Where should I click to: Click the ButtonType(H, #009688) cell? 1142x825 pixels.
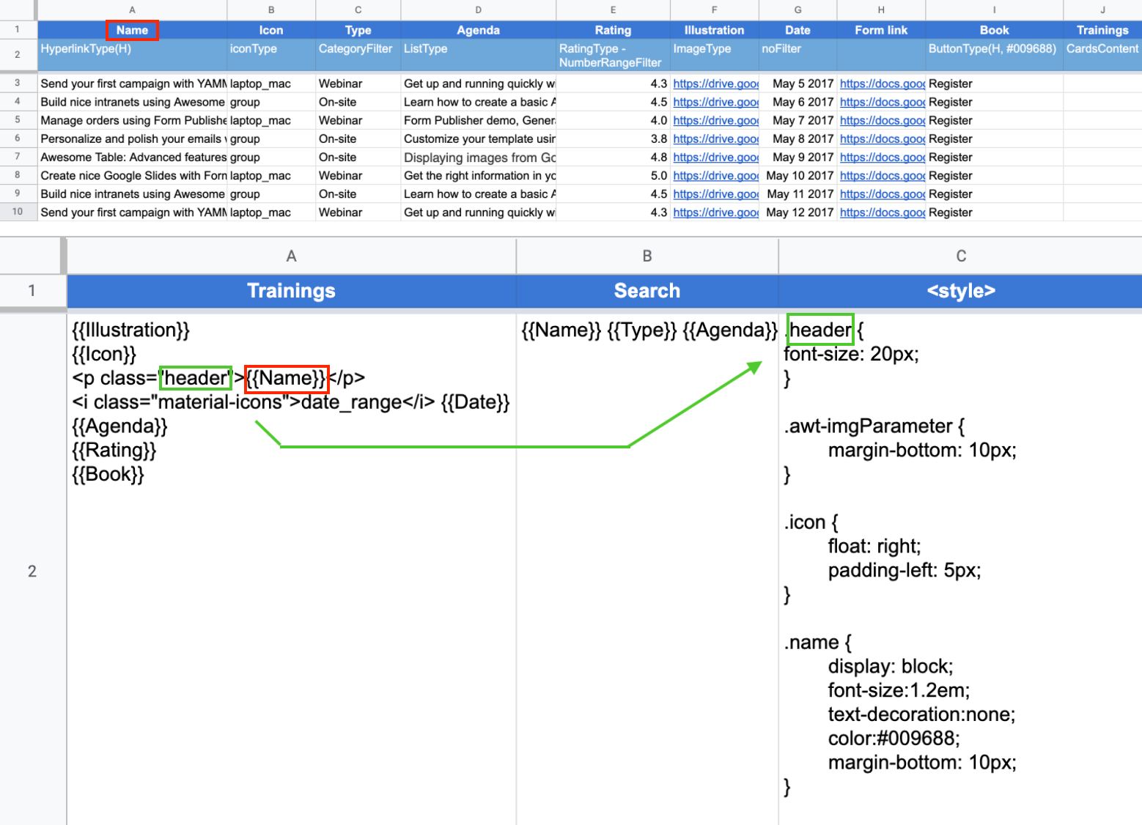[x=995, y=55]
